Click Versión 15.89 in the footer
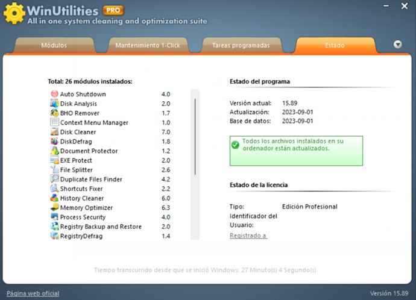 click(389, 293)
